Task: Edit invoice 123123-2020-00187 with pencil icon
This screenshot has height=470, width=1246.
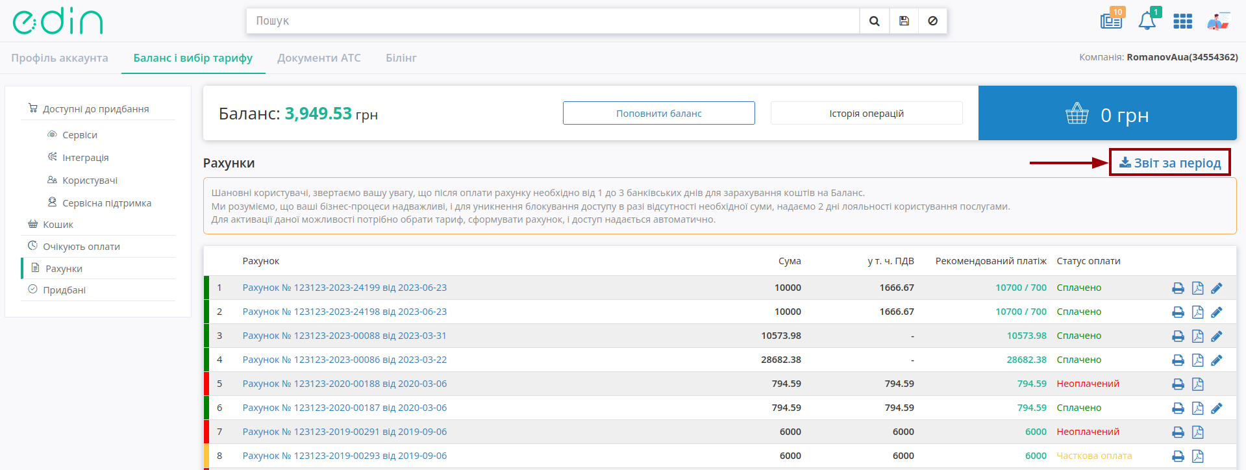Action: [1217, 408]
